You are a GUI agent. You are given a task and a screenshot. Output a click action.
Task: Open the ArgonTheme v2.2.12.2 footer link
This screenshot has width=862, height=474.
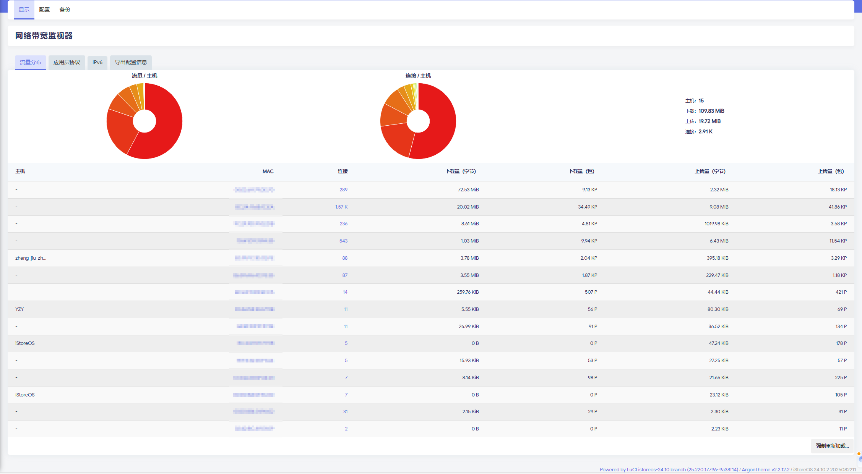(x=765, y=469)
